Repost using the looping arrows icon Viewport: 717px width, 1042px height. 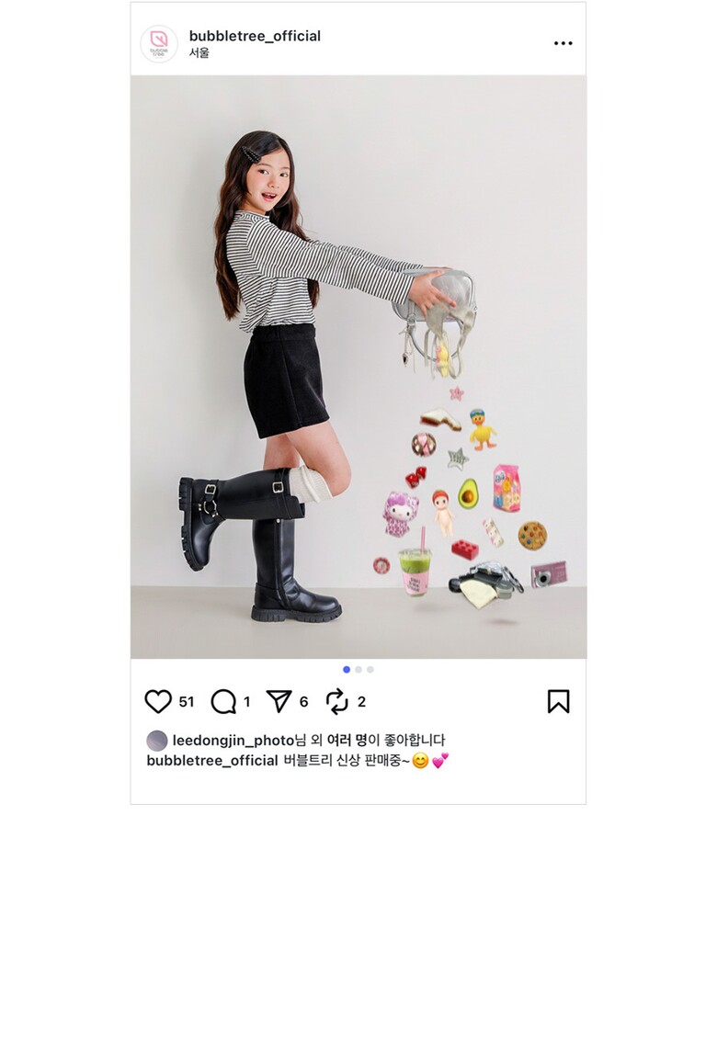[x=337, y=701]
